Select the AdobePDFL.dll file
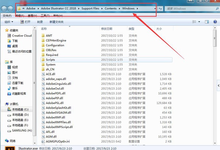This screenshot has width=220, height=150. click(54, 93)
